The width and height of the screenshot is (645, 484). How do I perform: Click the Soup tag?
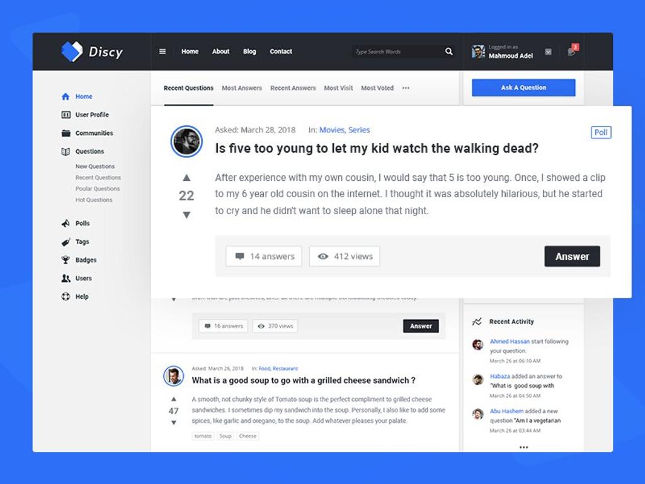point(225,436)
